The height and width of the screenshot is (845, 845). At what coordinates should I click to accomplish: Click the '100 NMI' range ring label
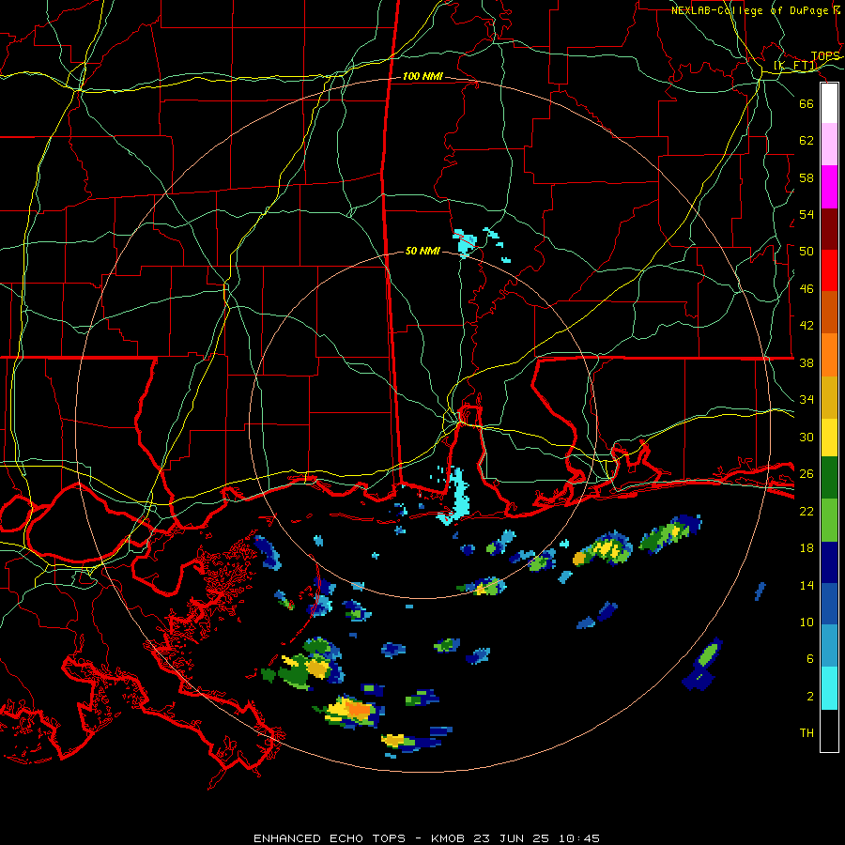click(x=422, y=77)
